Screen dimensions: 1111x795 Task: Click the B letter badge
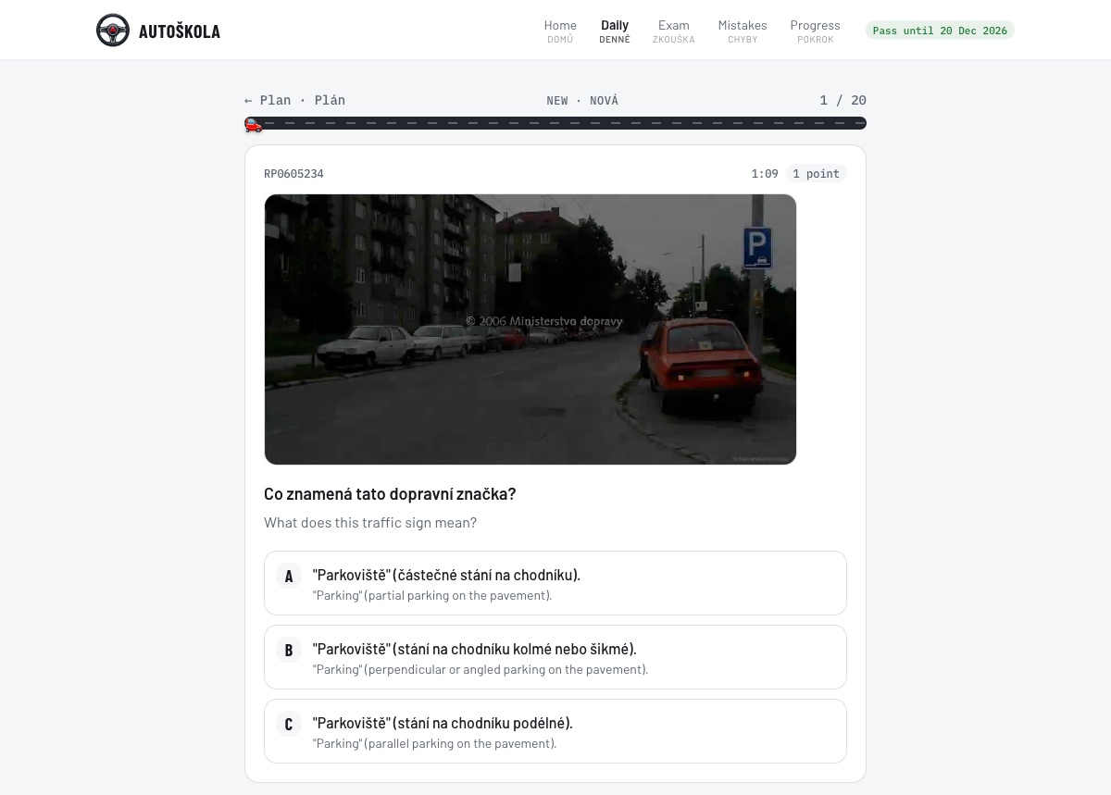coord(289,650)
